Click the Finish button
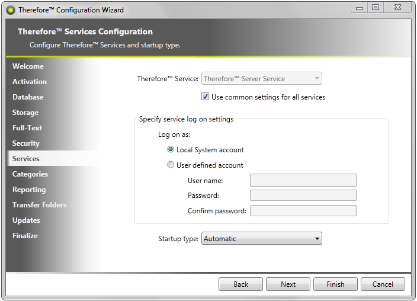Image resolution: width=417 pixels, height=301 pixels. click(x=335, y=284)
